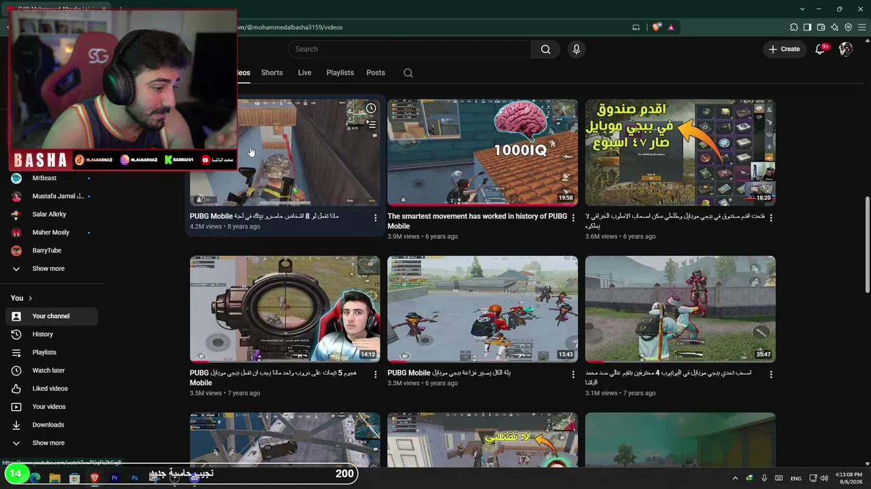871x489 pixels.
Task: Open the tab search dropdown arrow in title bar
Action: tap(802, 9)
